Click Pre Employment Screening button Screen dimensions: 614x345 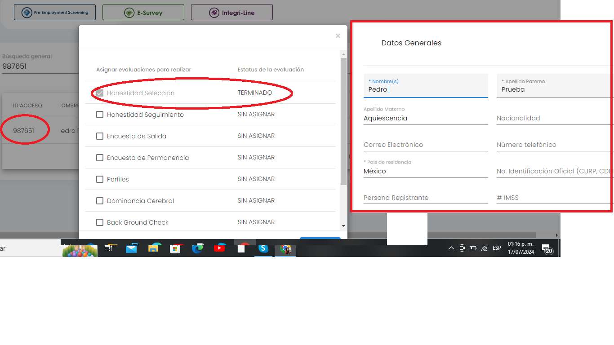coord(55,13)
